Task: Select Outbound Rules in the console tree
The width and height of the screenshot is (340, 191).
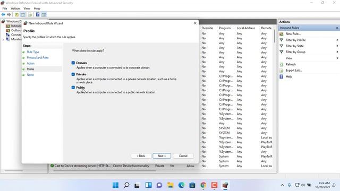Action: [x=14, y=30]
